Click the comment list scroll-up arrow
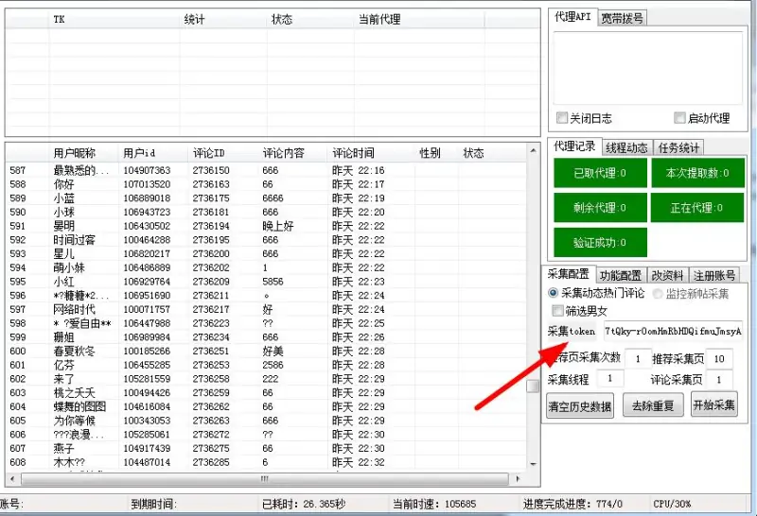757x516 pixels. pos(531,152)
